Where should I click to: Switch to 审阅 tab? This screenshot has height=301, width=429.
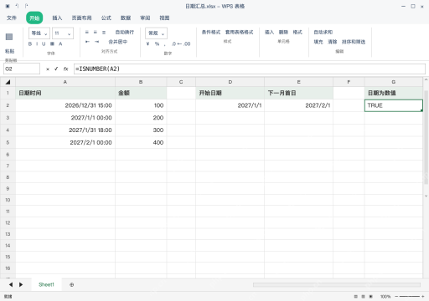click(145, 18)
